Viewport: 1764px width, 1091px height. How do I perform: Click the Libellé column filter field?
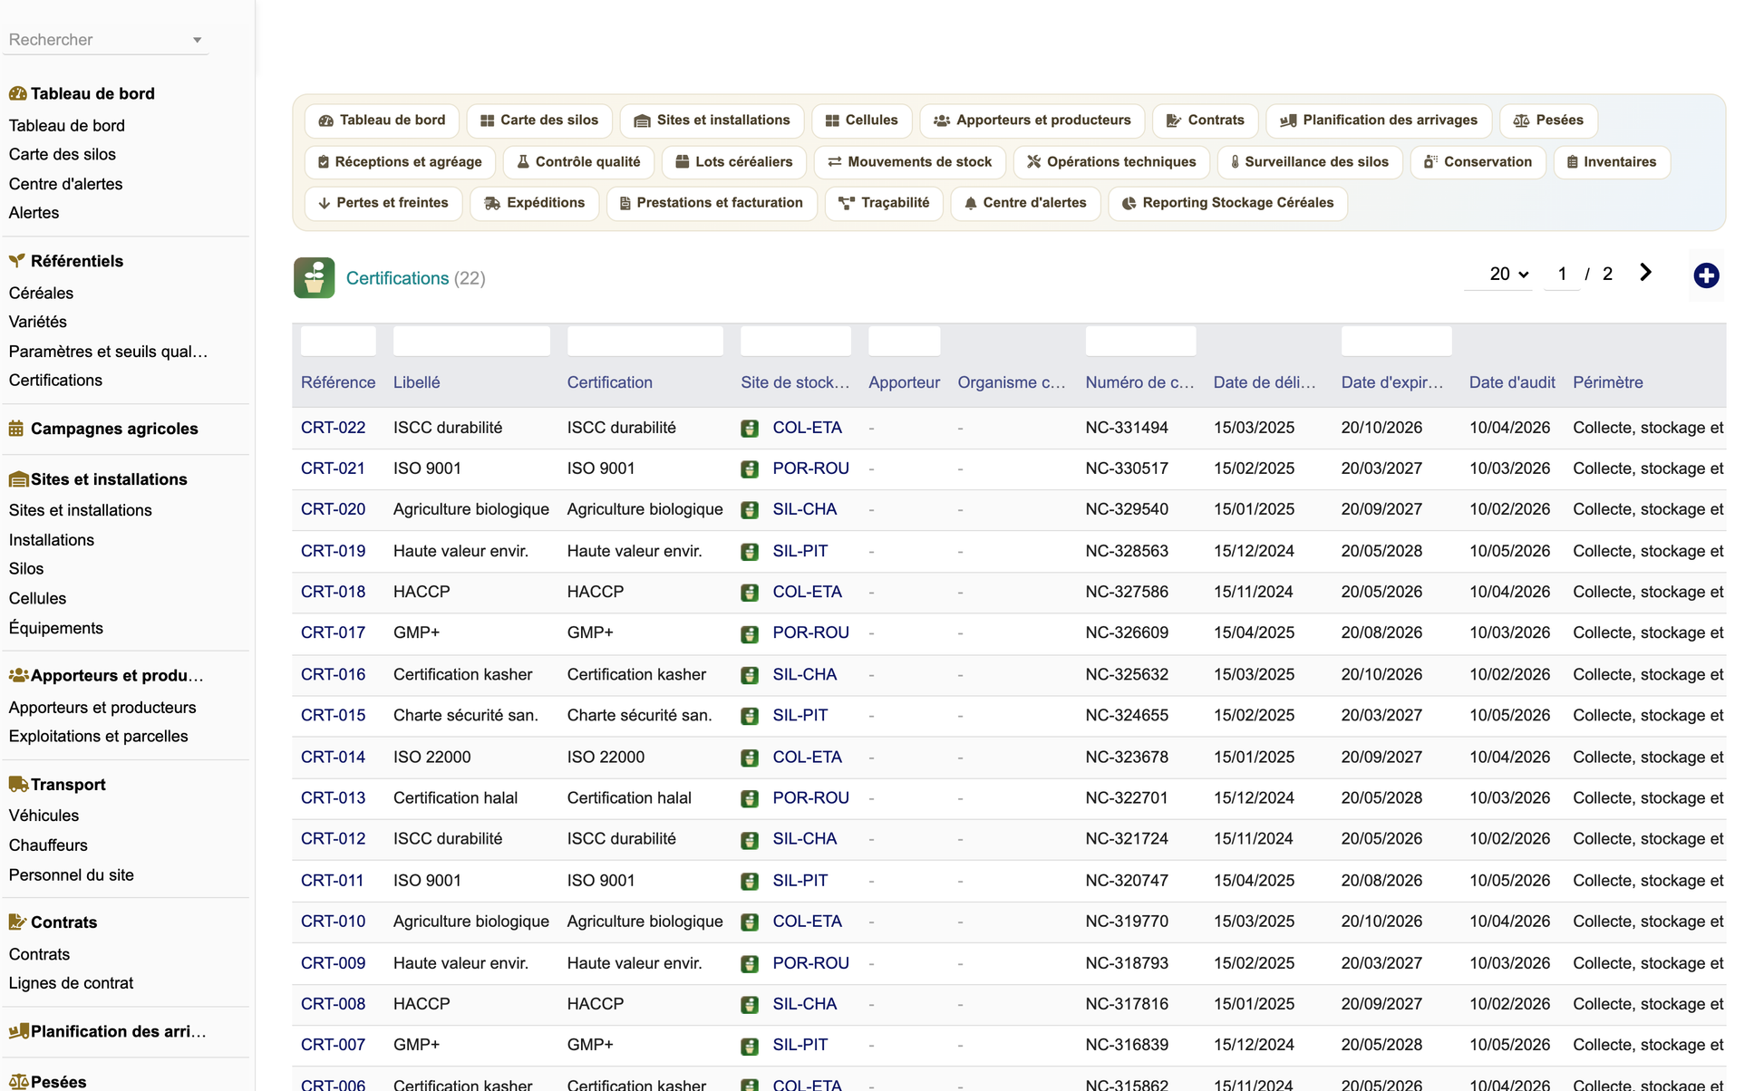point(471,342)
